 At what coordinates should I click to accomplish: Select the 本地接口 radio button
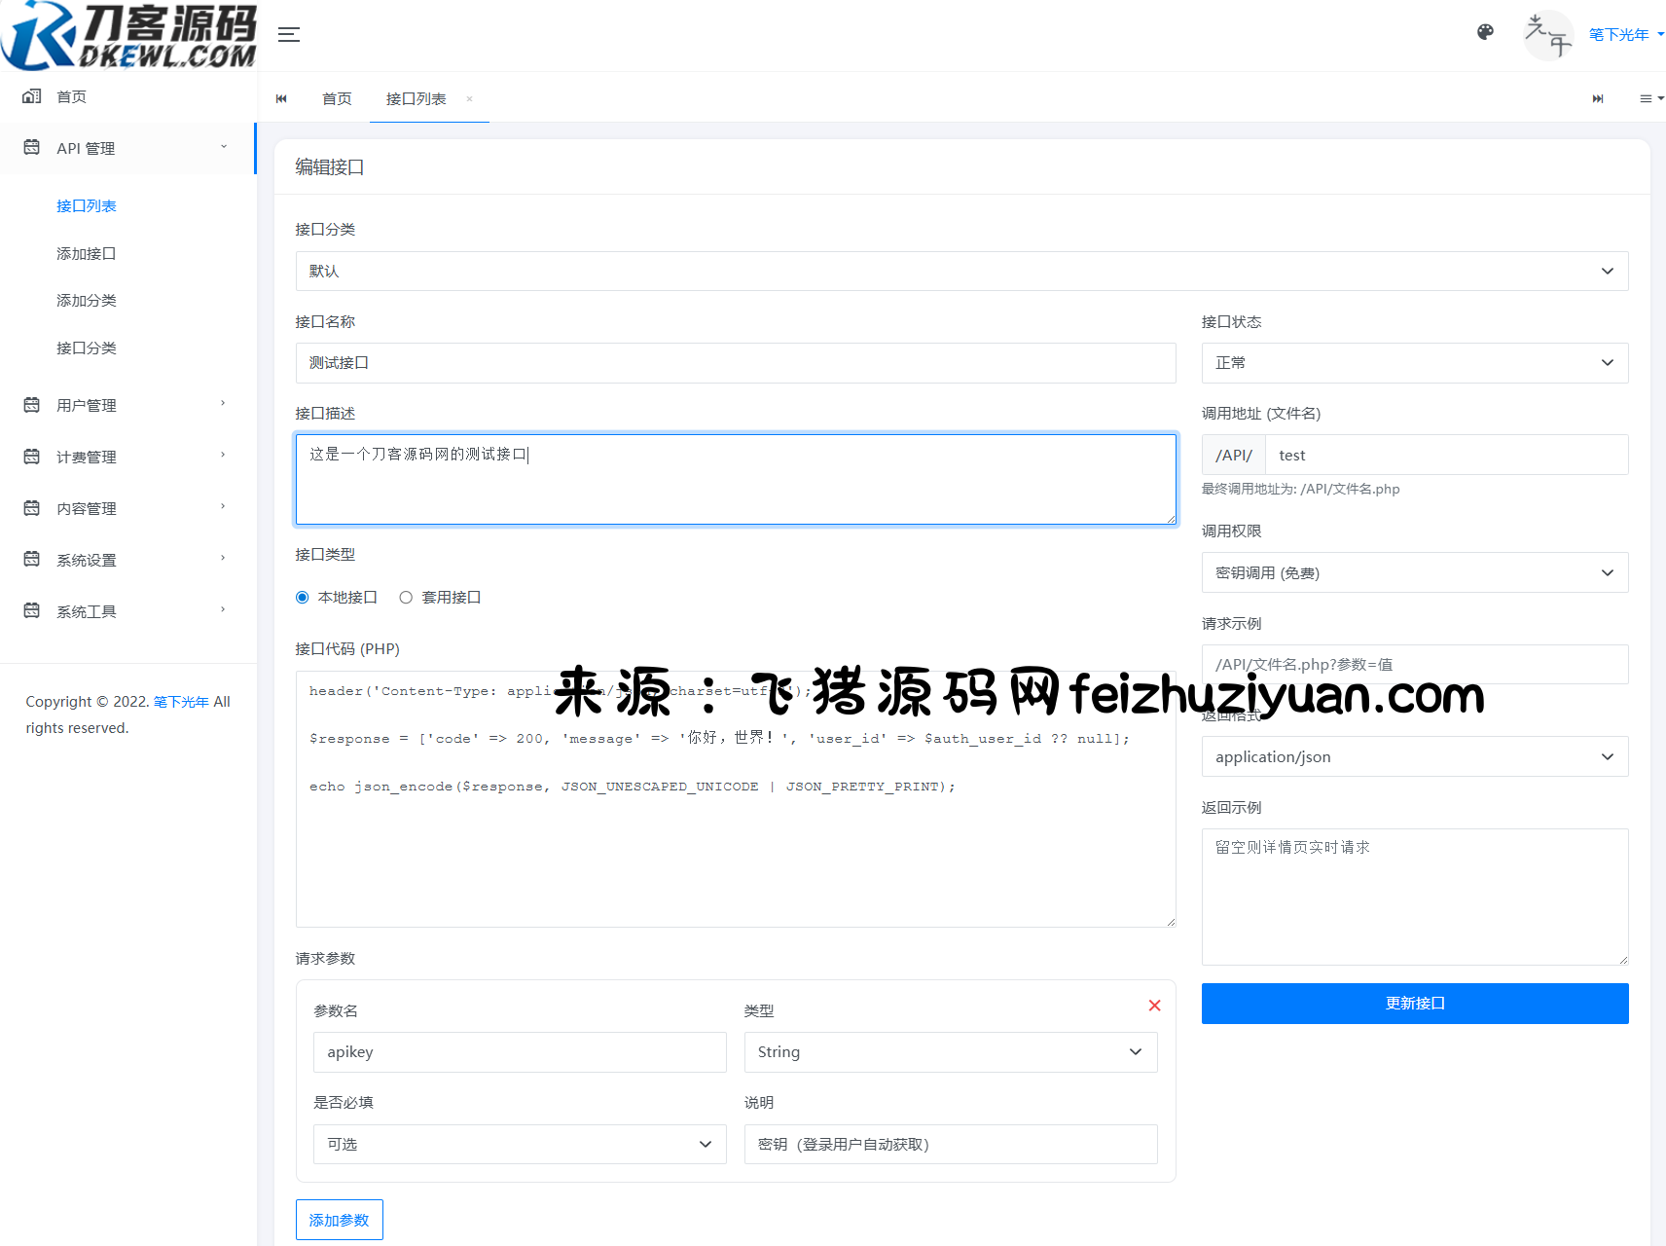point(303,598)
